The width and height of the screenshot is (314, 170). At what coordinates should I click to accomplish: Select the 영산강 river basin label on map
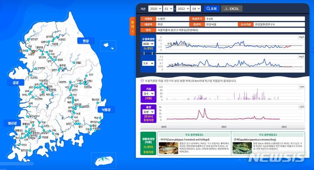click(12, 123)
